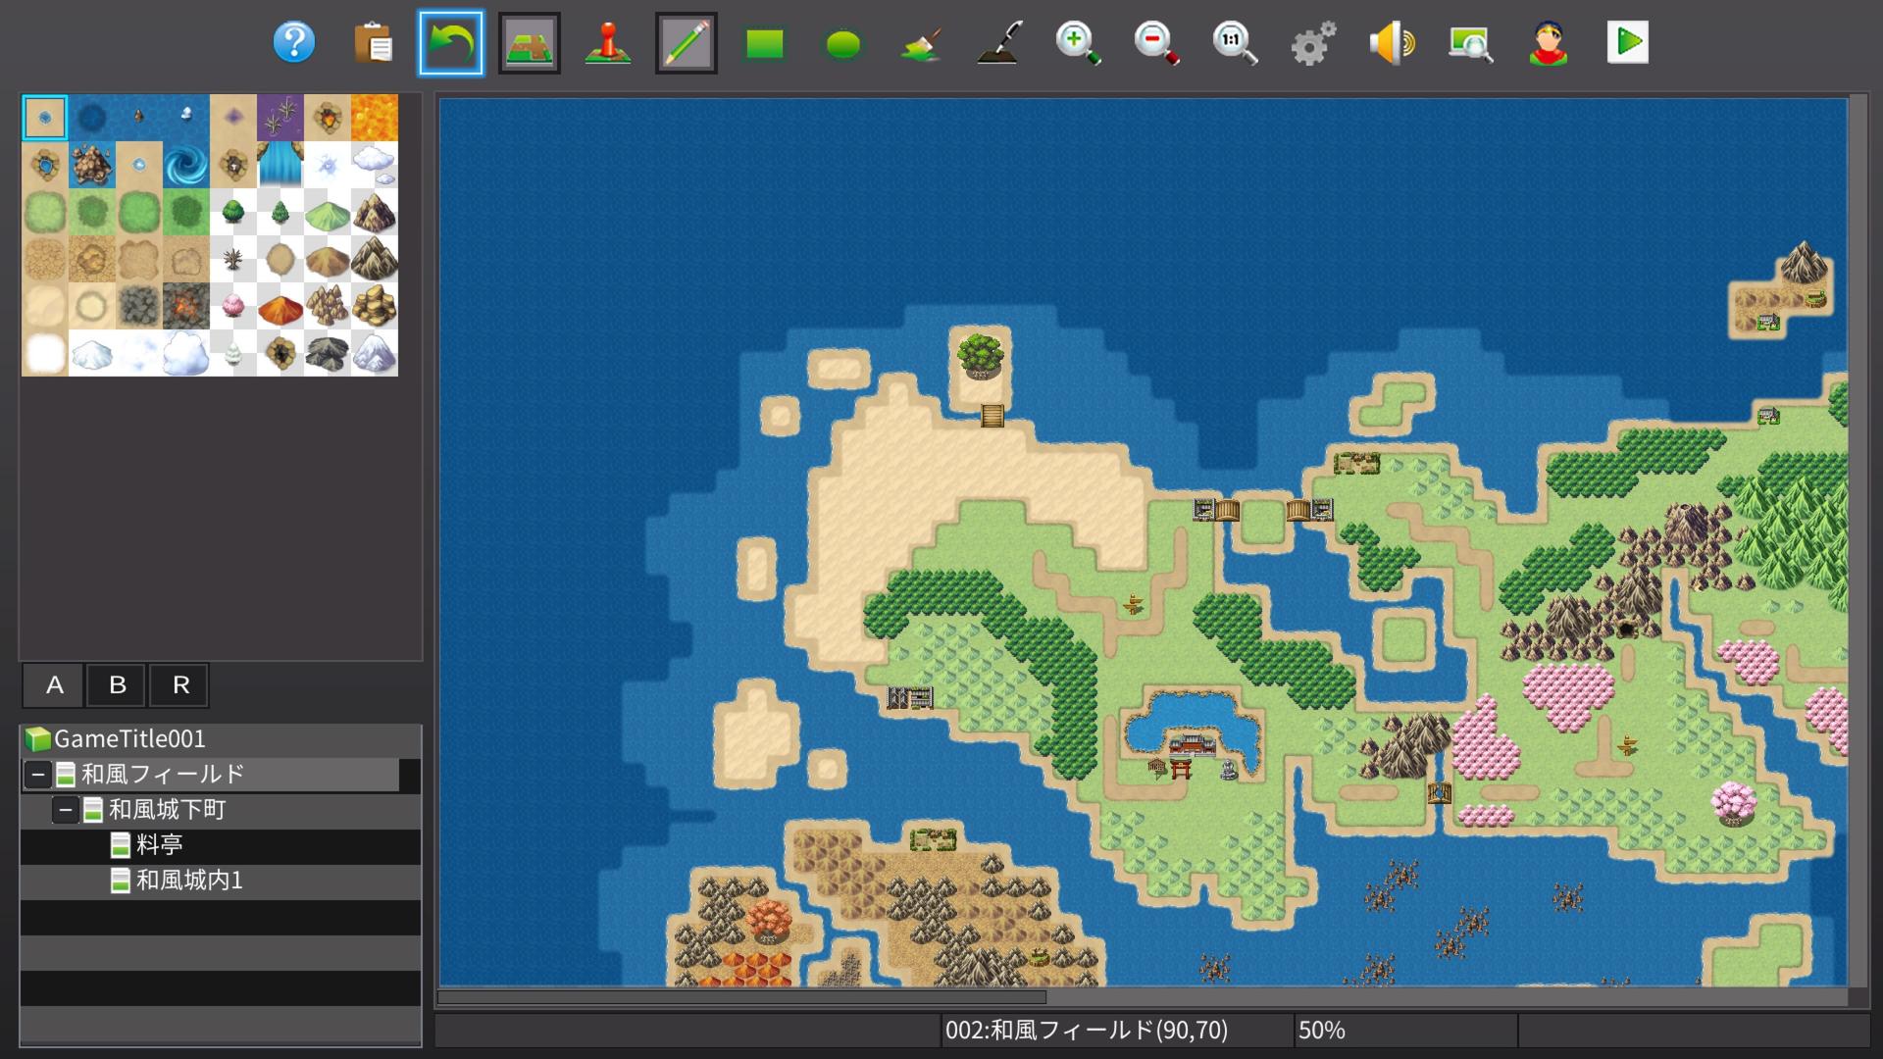1883x1059 pixels.
Task: Select the flood fill paint tool
Action: (x=921, y=43)
